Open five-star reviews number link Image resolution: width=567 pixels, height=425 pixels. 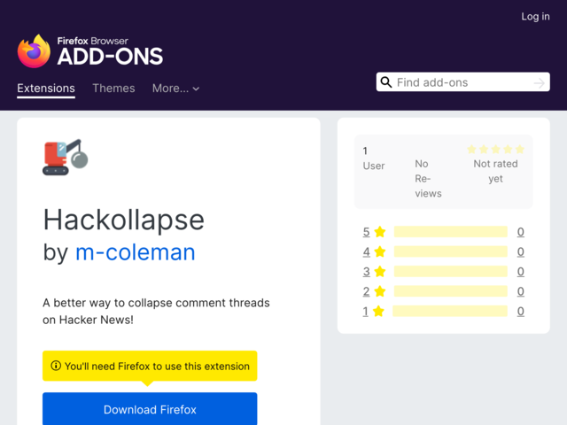(366, 232)
